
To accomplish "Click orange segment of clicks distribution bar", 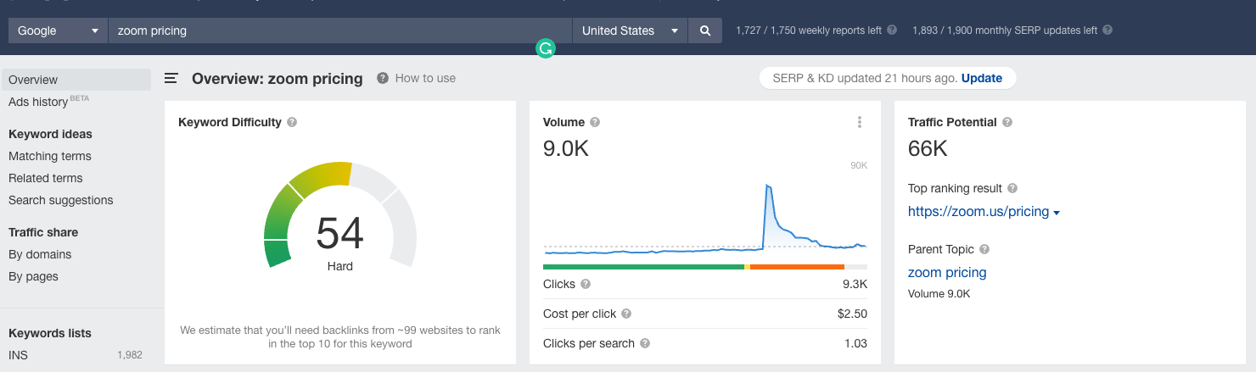I will click(798, 267).
